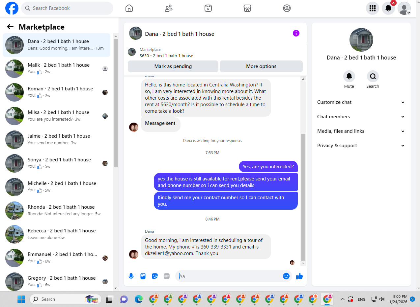Open the Video tab icon
Screen dimensions: 420x307
click(x=208, y=8)
